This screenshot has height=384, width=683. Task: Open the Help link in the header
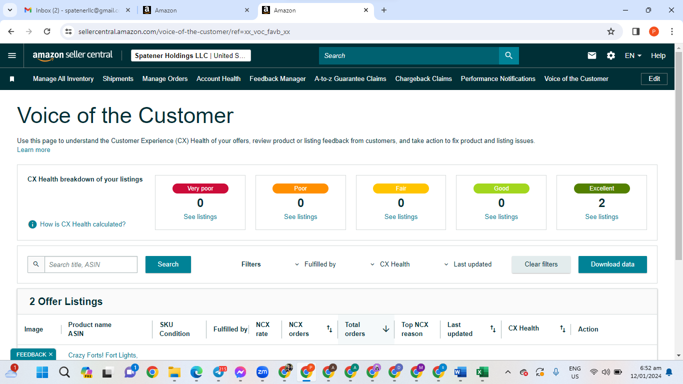(x=658, y=55)
